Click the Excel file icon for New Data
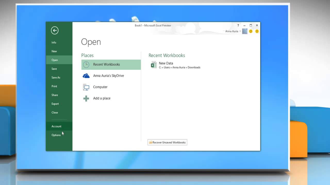This screenshot has height=185, width=330. coord(154,65)
